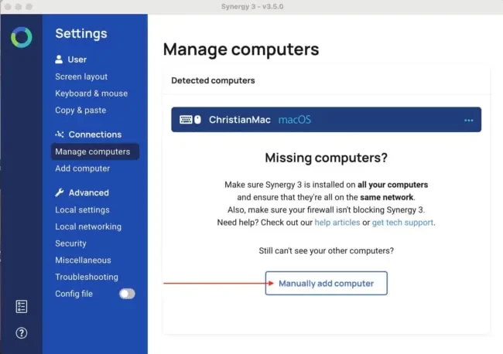Image resolution: width=503 pixels, height=354 pixels.
Task: Click the Missing computers? heading
Action: [327, 158]
